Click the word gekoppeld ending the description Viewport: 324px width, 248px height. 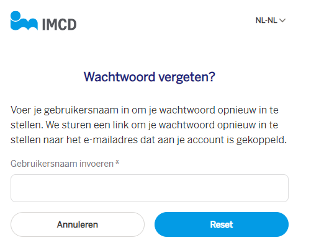pyautogui.click(x=260, y=140)
